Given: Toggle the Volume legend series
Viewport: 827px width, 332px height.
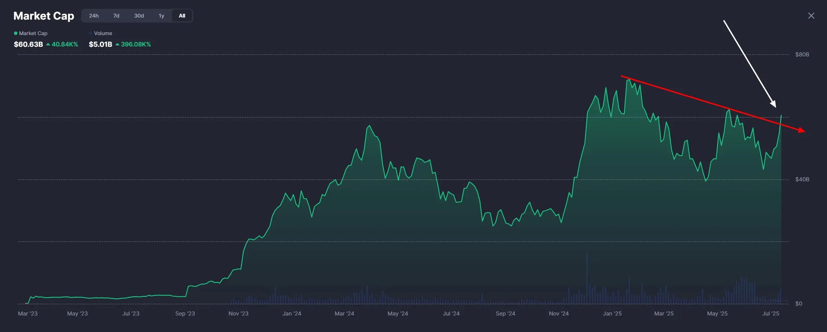Looking at the screenshot, I should [x=100, y=33].
